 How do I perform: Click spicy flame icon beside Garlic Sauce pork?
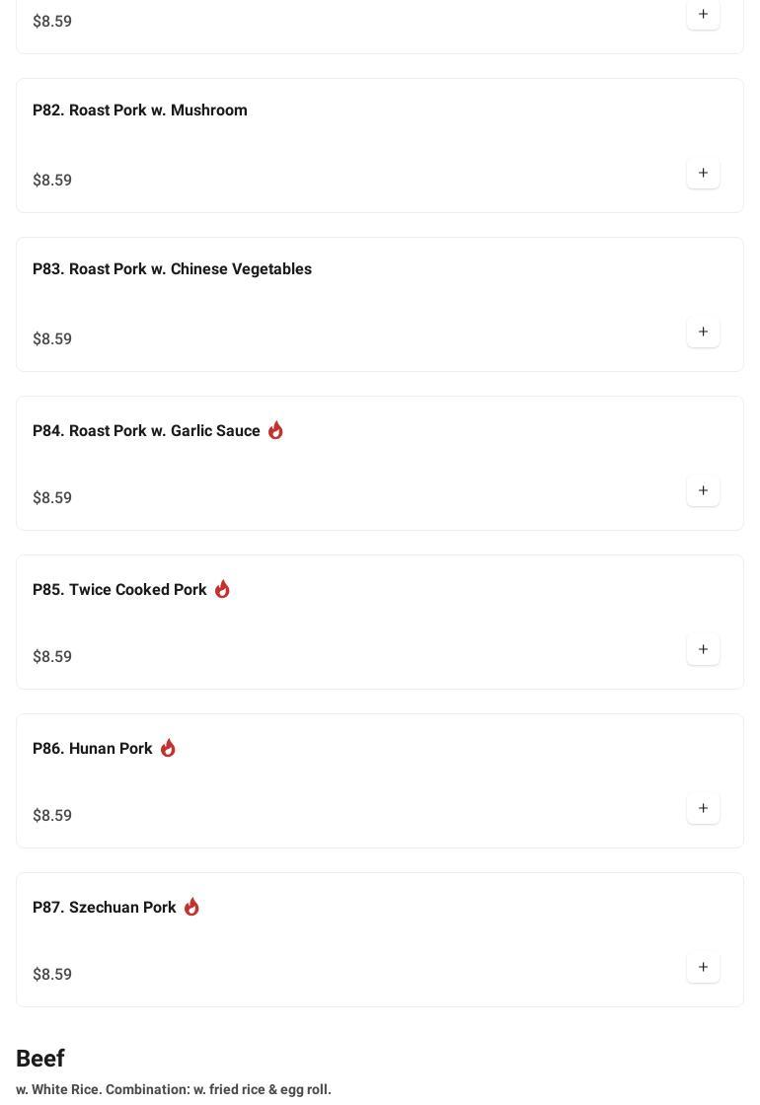pyautogui.click(x=275, y=430)
